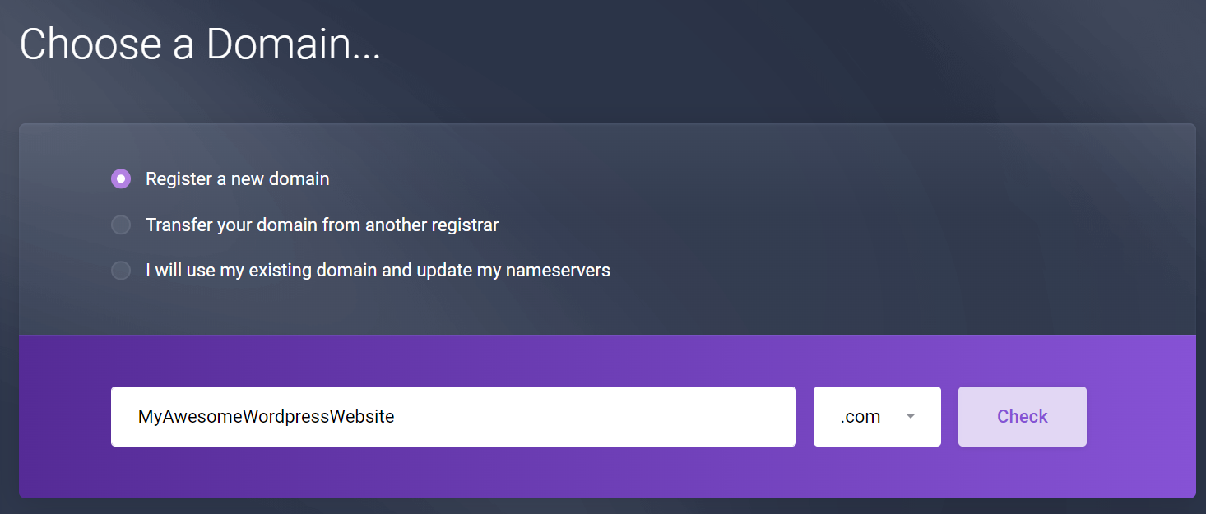Choose the Transfer your domain radio button
This screenshot has width=1206, height=514.
121,225
